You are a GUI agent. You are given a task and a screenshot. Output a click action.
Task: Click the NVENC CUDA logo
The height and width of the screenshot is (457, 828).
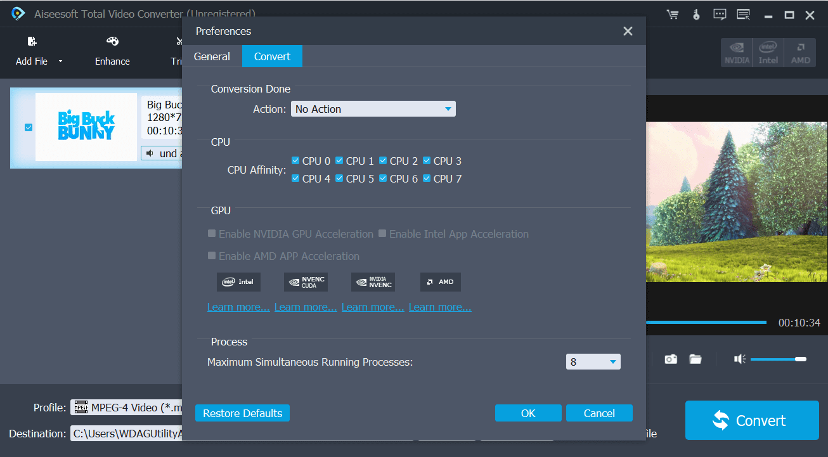pos(306,282)
